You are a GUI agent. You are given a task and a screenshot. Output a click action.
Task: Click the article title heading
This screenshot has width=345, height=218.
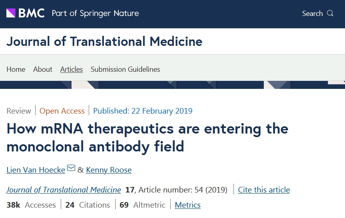[148, 137]
